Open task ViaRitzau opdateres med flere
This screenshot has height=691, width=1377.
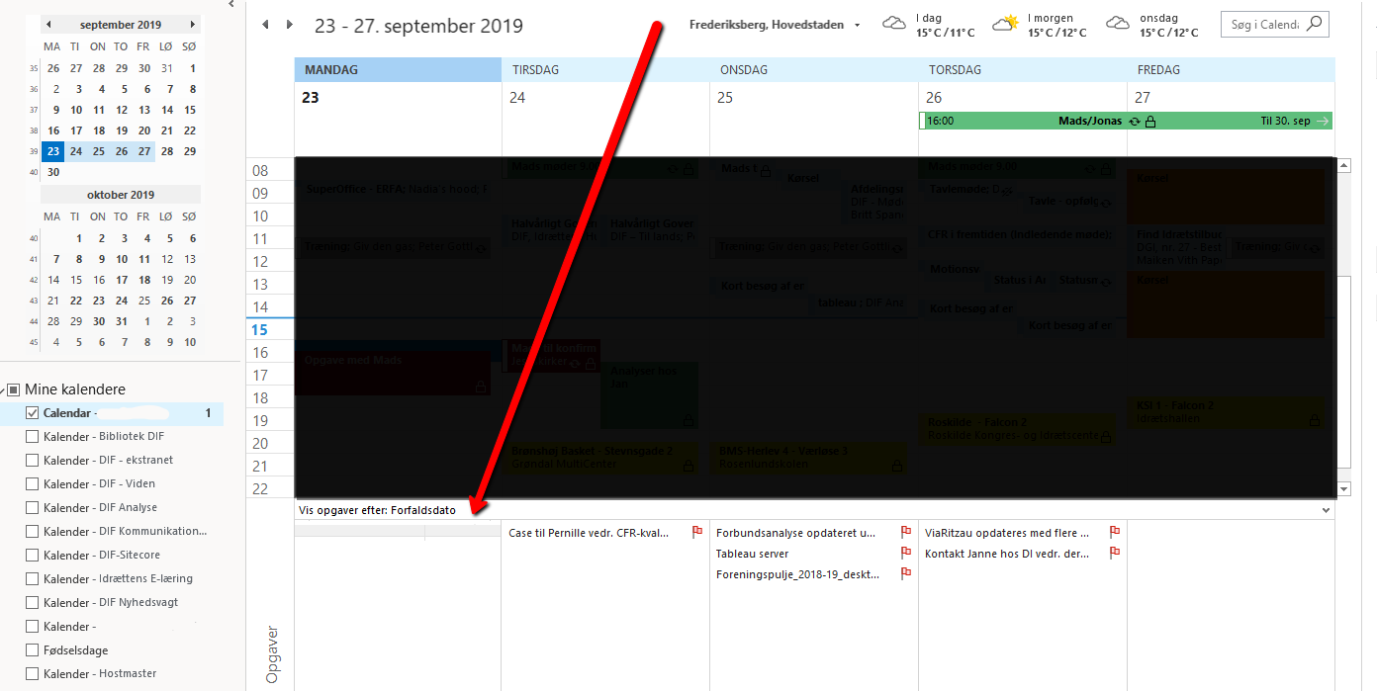pos(1008,533)
